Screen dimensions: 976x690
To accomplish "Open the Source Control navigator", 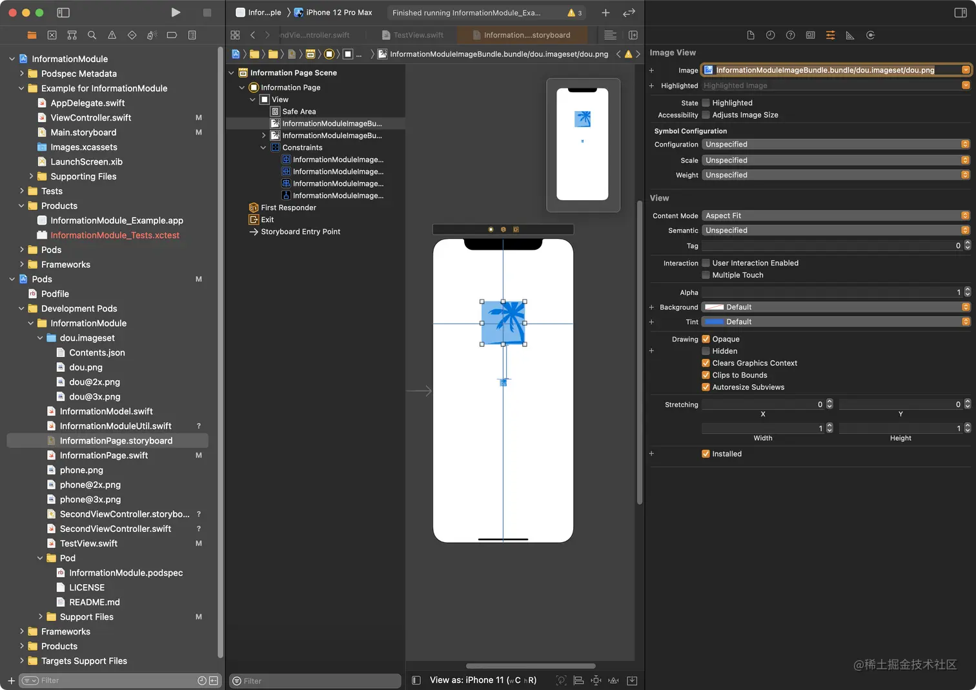I will point(52,35).
